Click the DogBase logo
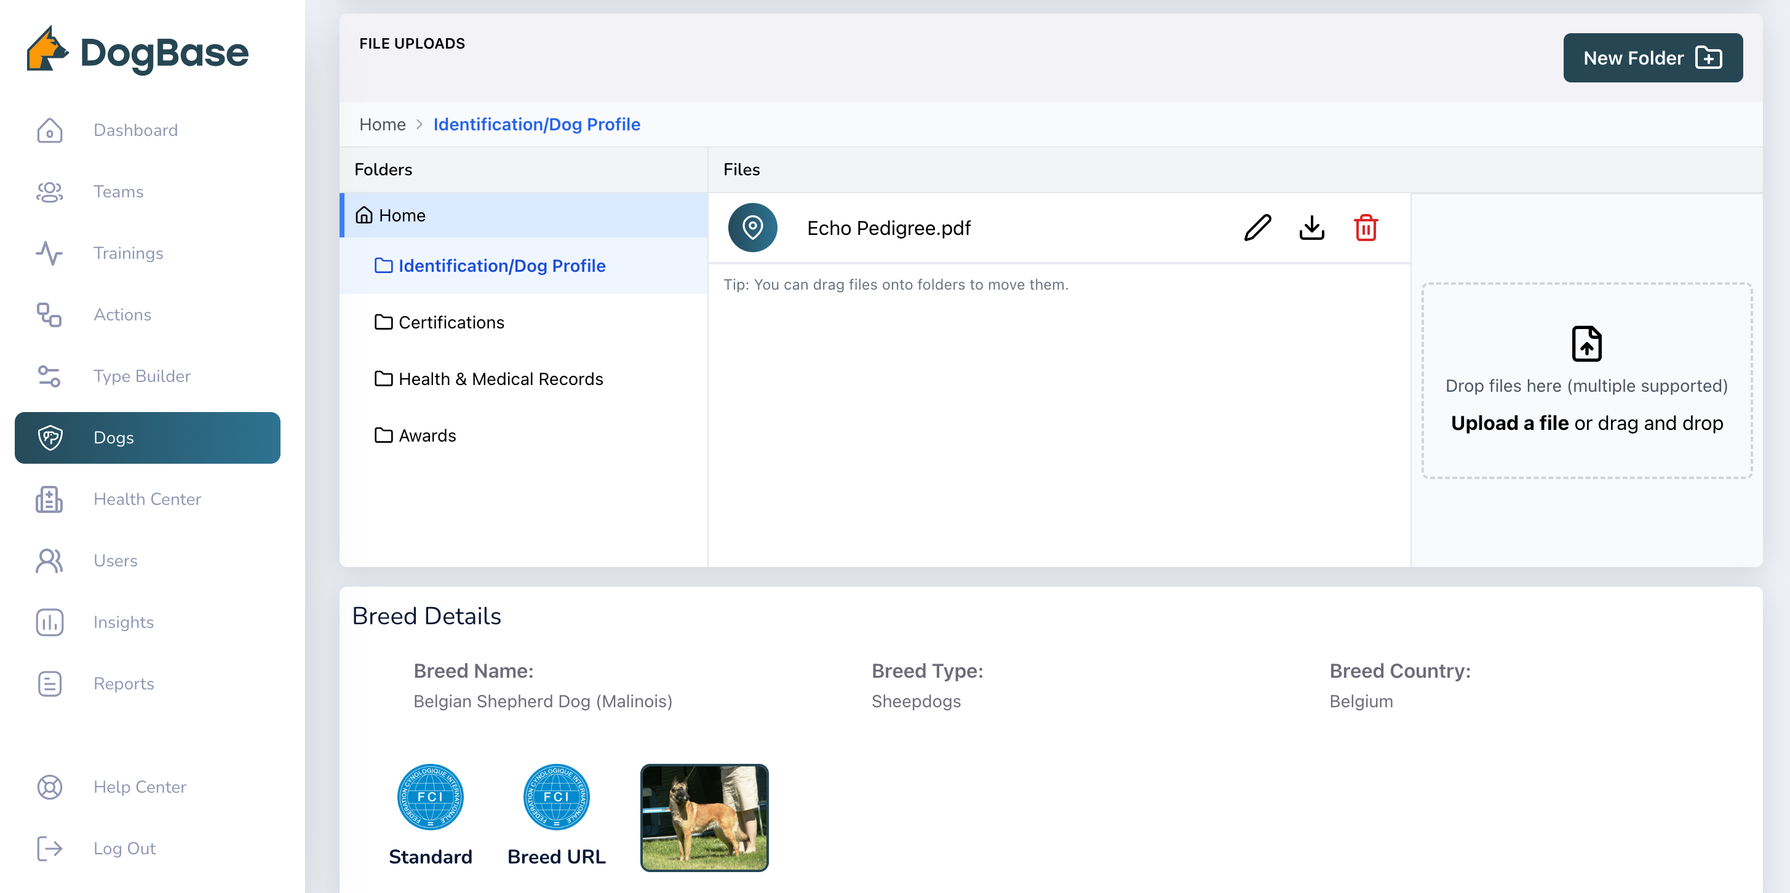Viewport: 1790px width, 893px height. click(x=138, y=50)
